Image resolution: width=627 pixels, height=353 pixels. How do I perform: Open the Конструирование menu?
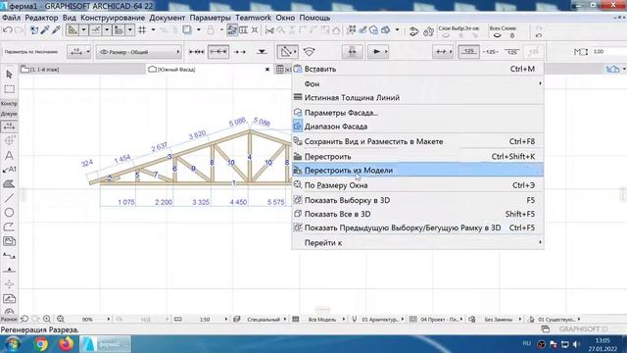click(113, 18)
